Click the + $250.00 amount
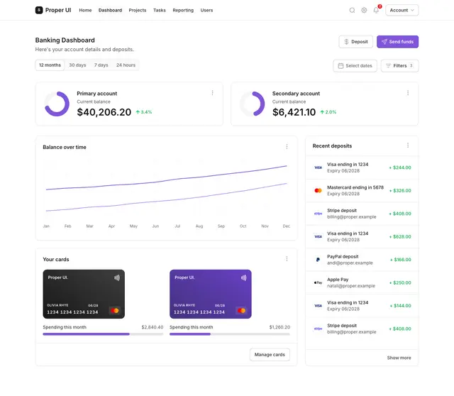454x396 pixels. pos(400,282)
